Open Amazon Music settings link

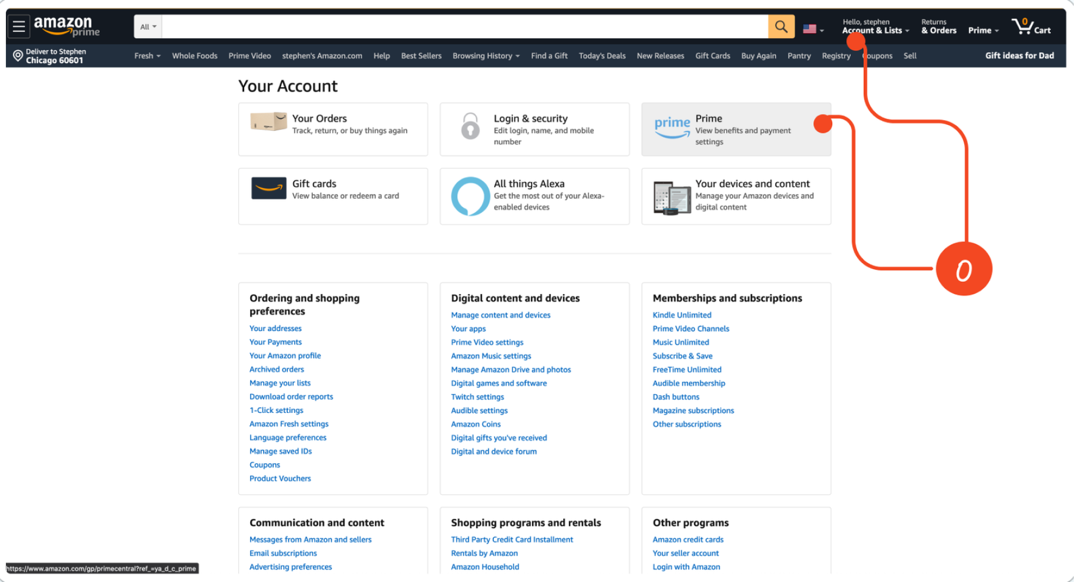(x=491, y=356)
